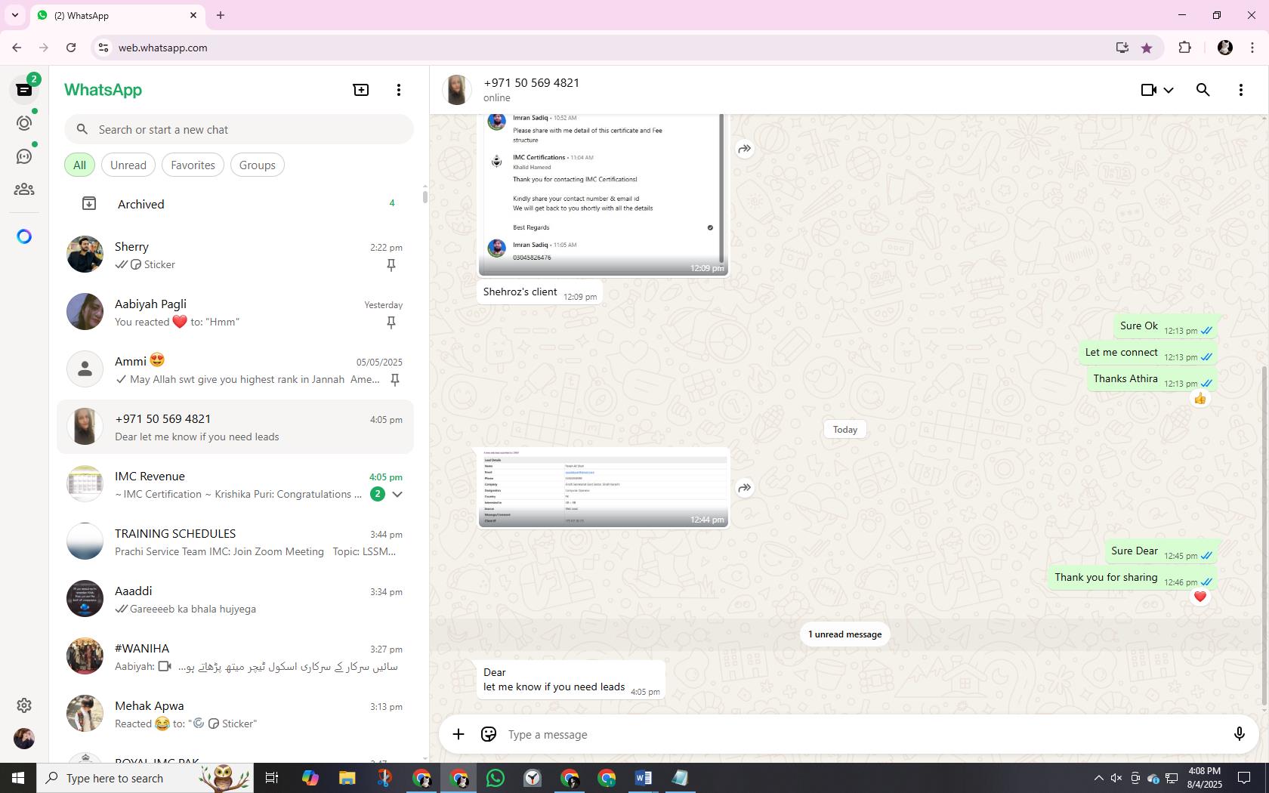Open the browser Extensions puzzle icon
Image resolution: width=1269 pixels, height=793 pixels.
1184,48
